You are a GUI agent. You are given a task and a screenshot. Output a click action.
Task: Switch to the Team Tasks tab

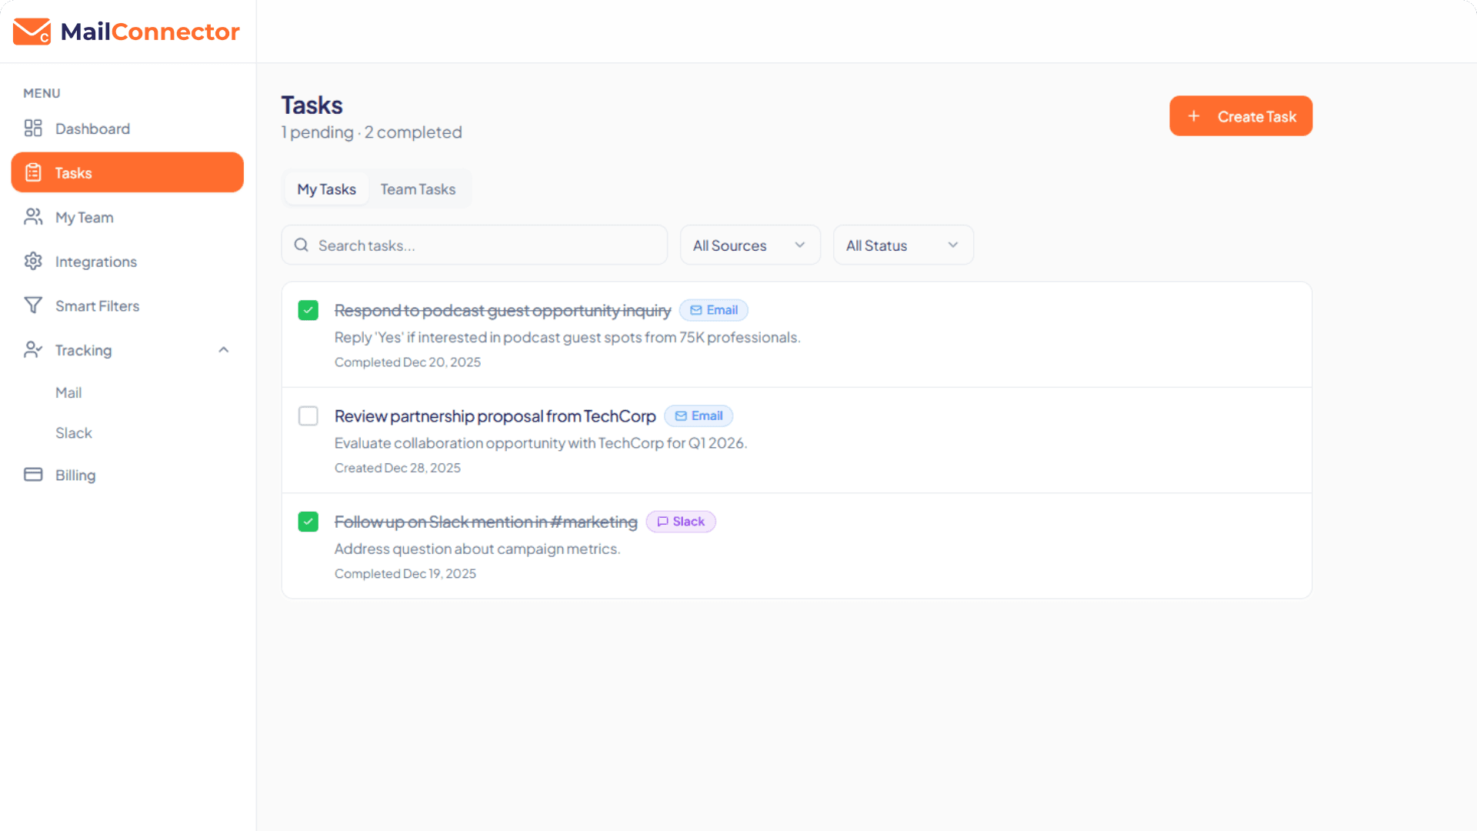(x=418, y=189)
